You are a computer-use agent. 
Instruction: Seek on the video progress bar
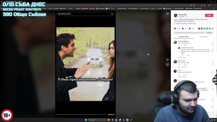point(81,115)
